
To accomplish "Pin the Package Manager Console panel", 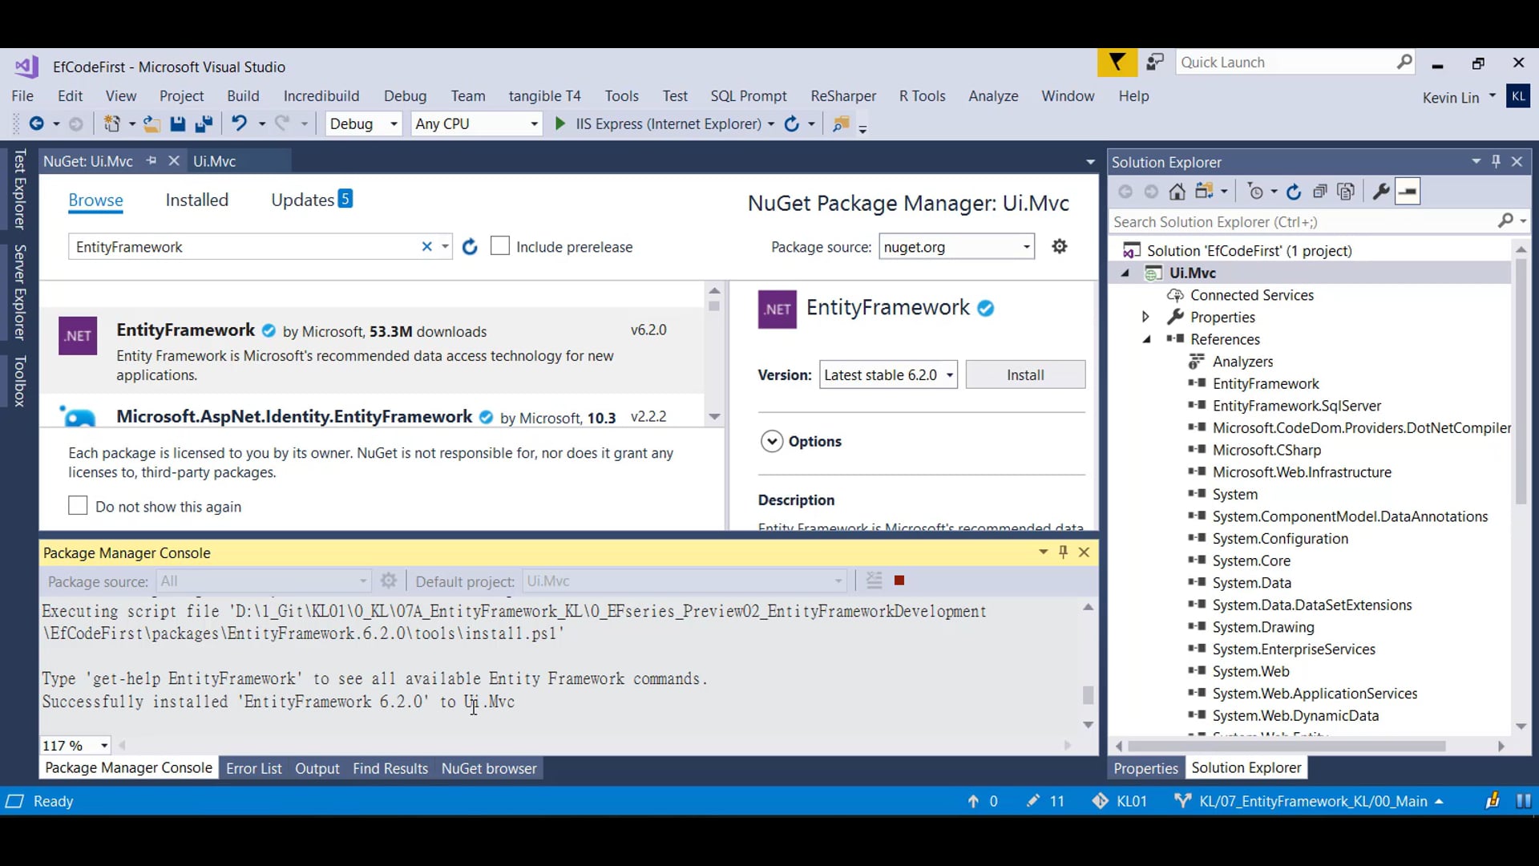I will point(1064,552).
